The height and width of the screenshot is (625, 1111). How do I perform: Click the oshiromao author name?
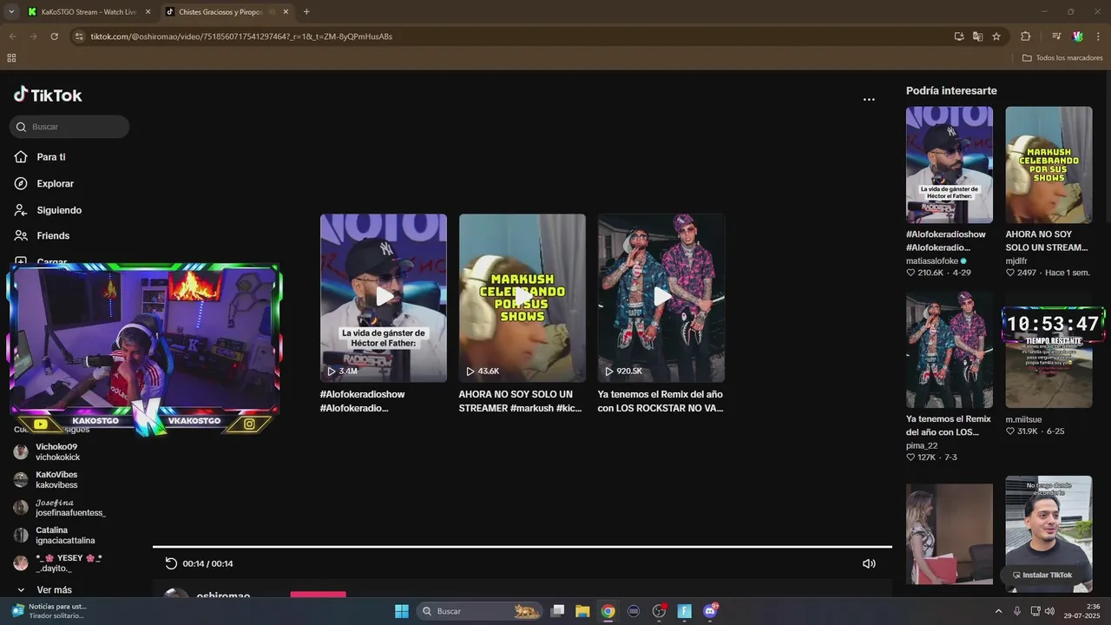coord(223,595)
